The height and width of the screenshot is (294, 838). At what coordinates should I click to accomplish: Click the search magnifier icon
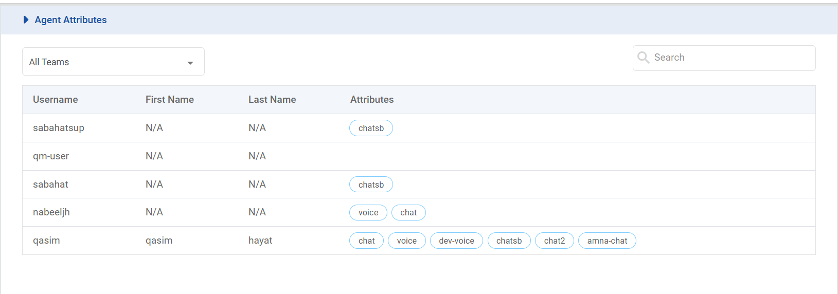coord(643,58)
